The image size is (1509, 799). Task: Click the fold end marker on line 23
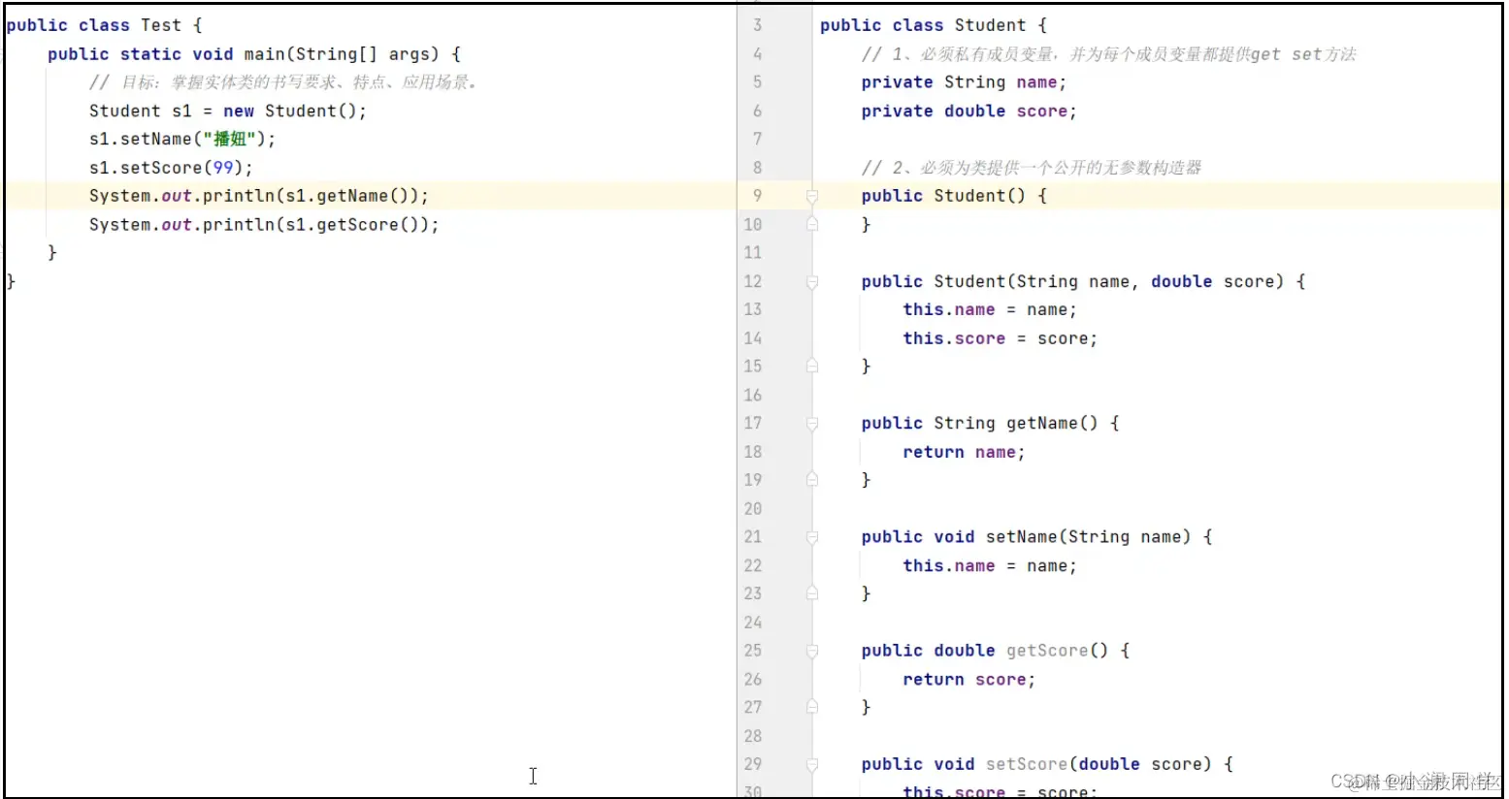tap(812, 593)
